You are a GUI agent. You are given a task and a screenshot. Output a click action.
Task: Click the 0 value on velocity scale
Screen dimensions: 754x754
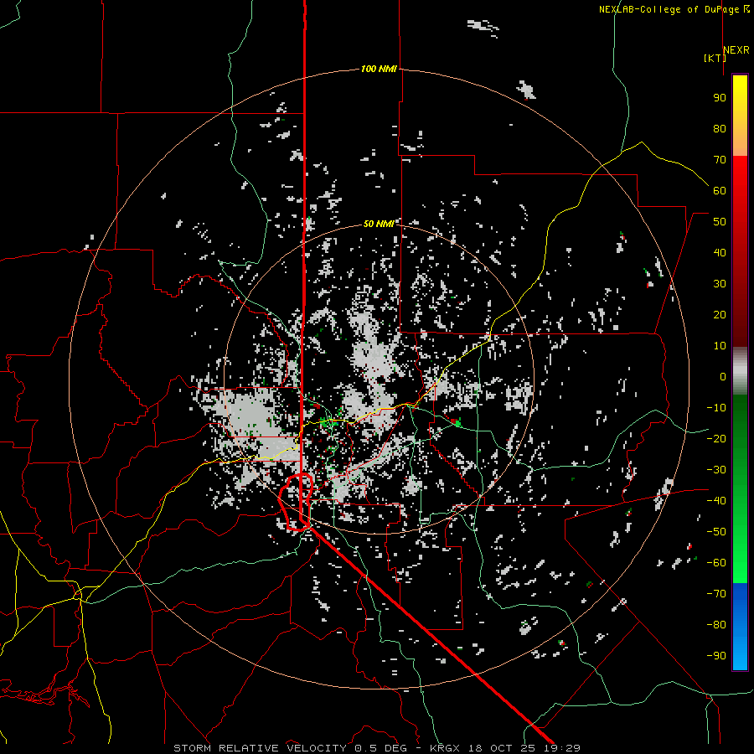click(723, 377)
